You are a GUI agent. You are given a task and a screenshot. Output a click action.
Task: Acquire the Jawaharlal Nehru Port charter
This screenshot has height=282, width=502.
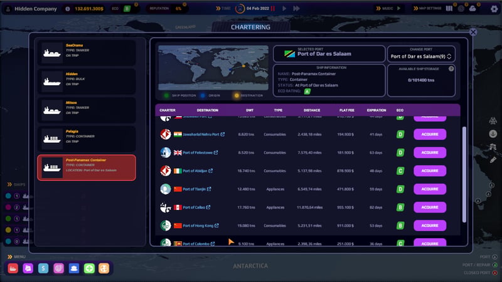click(x=430, y=134)
